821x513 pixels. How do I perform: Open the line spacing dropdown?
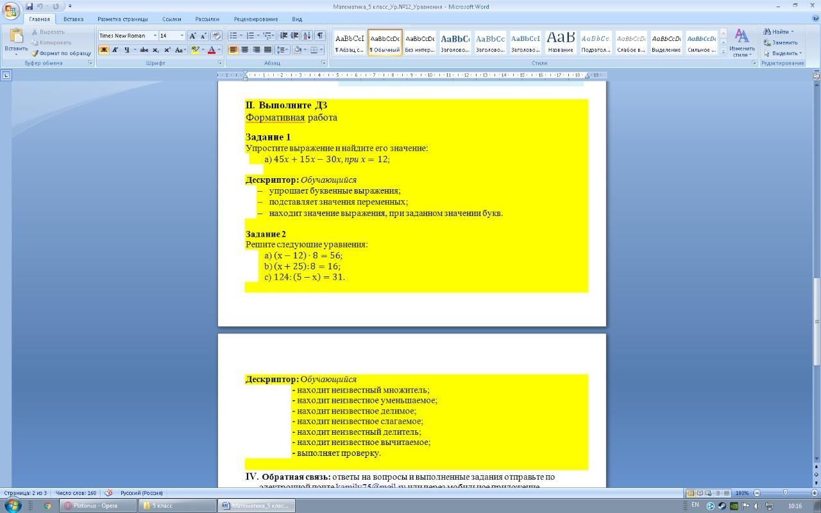coord(283,50)
